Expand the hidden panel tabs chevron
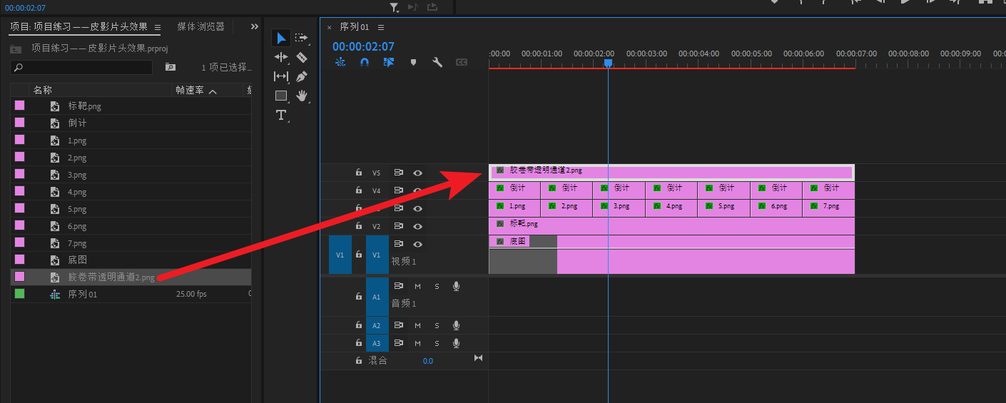This screenshot has height=403, width=1006. 255,26
